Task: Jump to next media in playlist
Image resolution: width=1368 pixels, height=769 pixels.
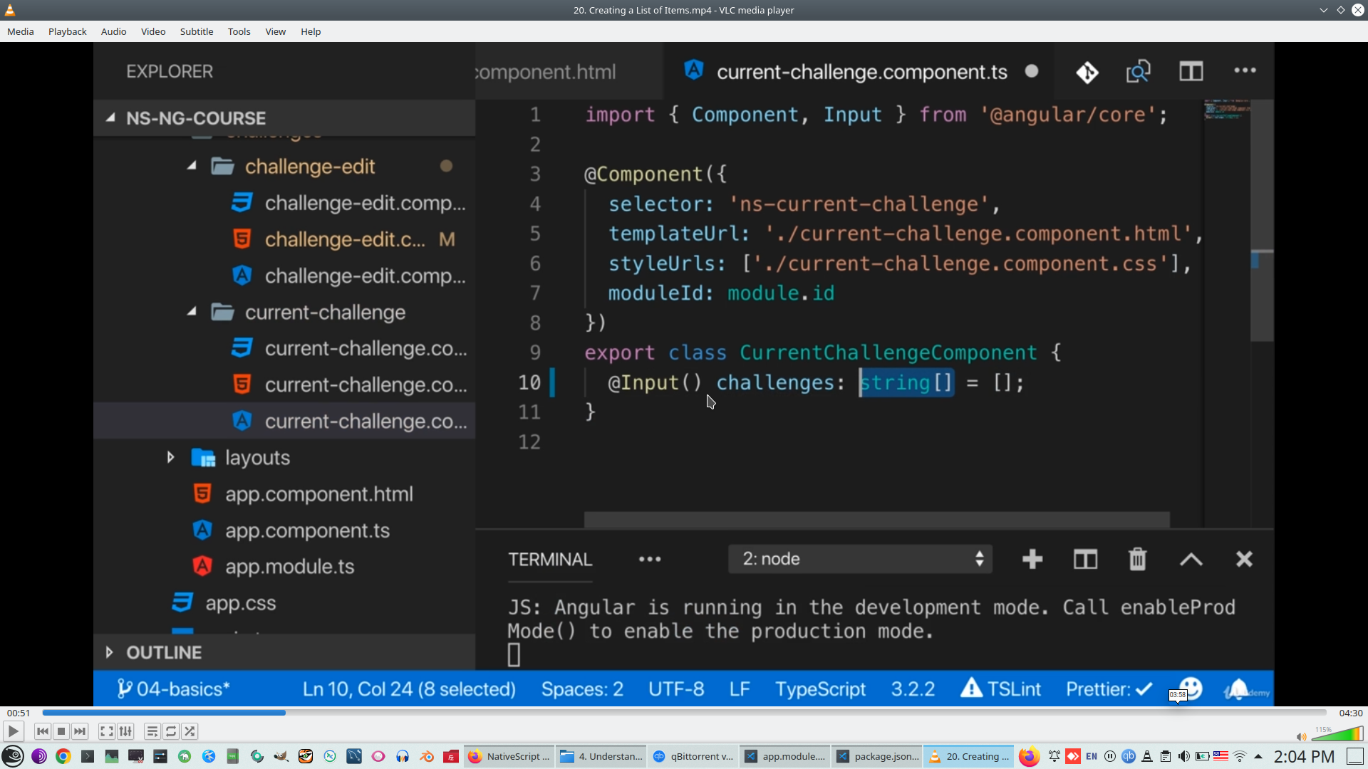Action: 80,731
